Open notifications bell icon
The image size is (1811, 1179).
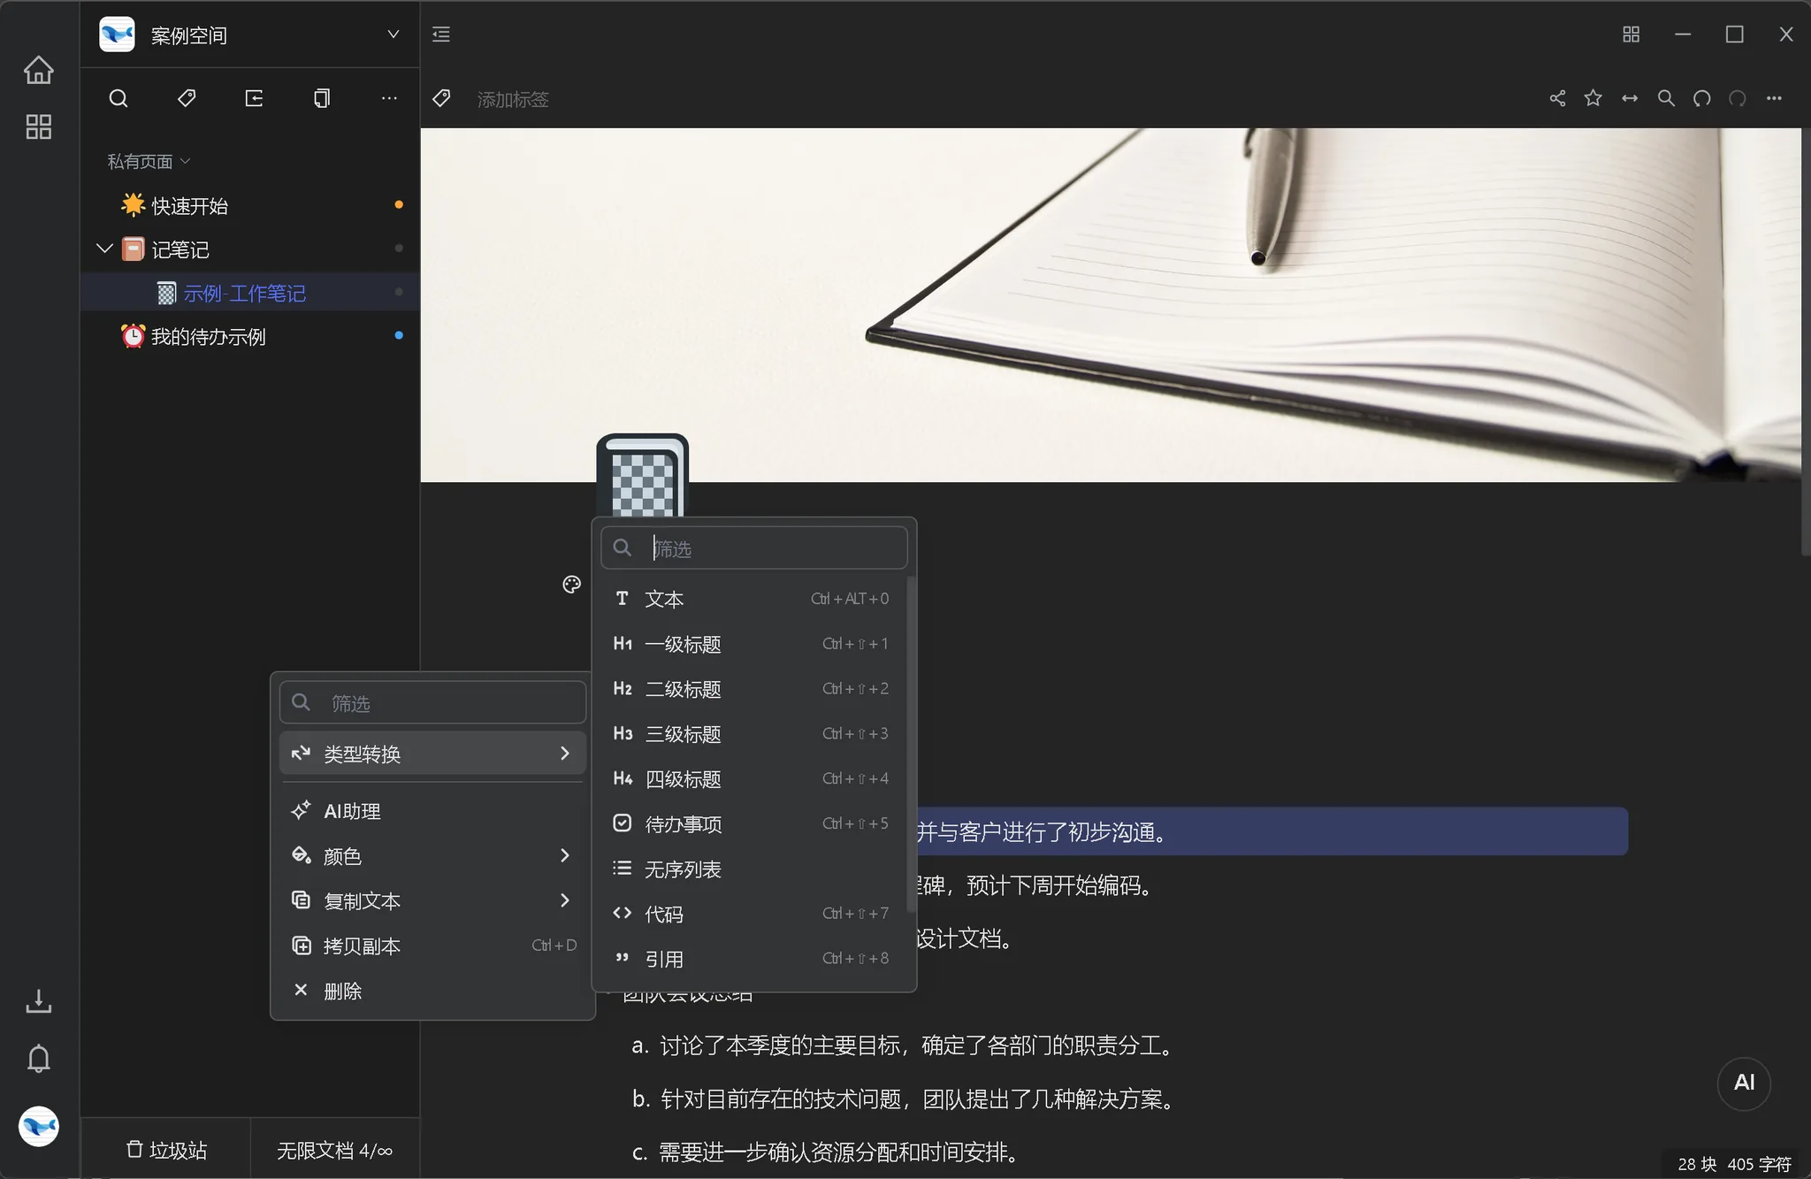[x=38, y=1058]
